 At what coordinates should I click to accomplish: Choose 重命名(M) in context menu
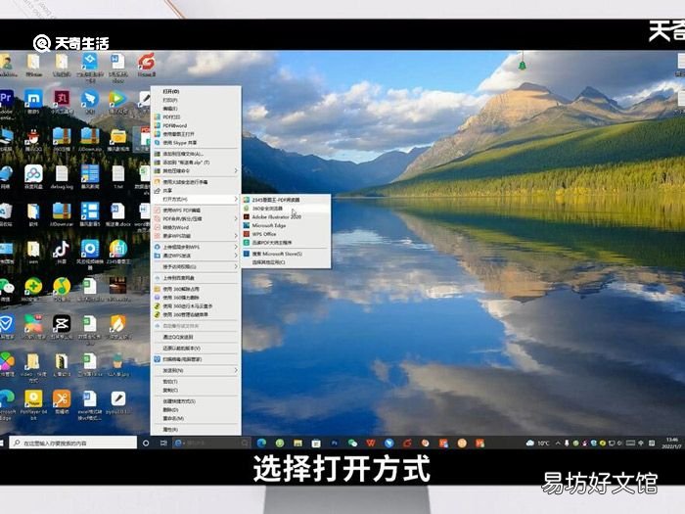196,418
